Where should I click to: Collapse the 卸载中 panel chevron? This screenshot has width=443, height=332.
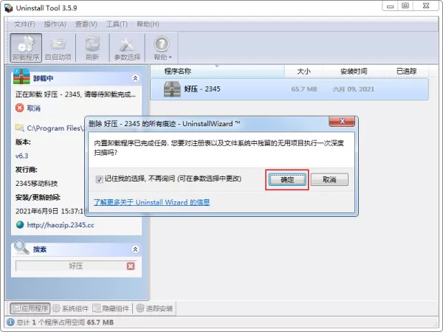click(x=135, y=78)
